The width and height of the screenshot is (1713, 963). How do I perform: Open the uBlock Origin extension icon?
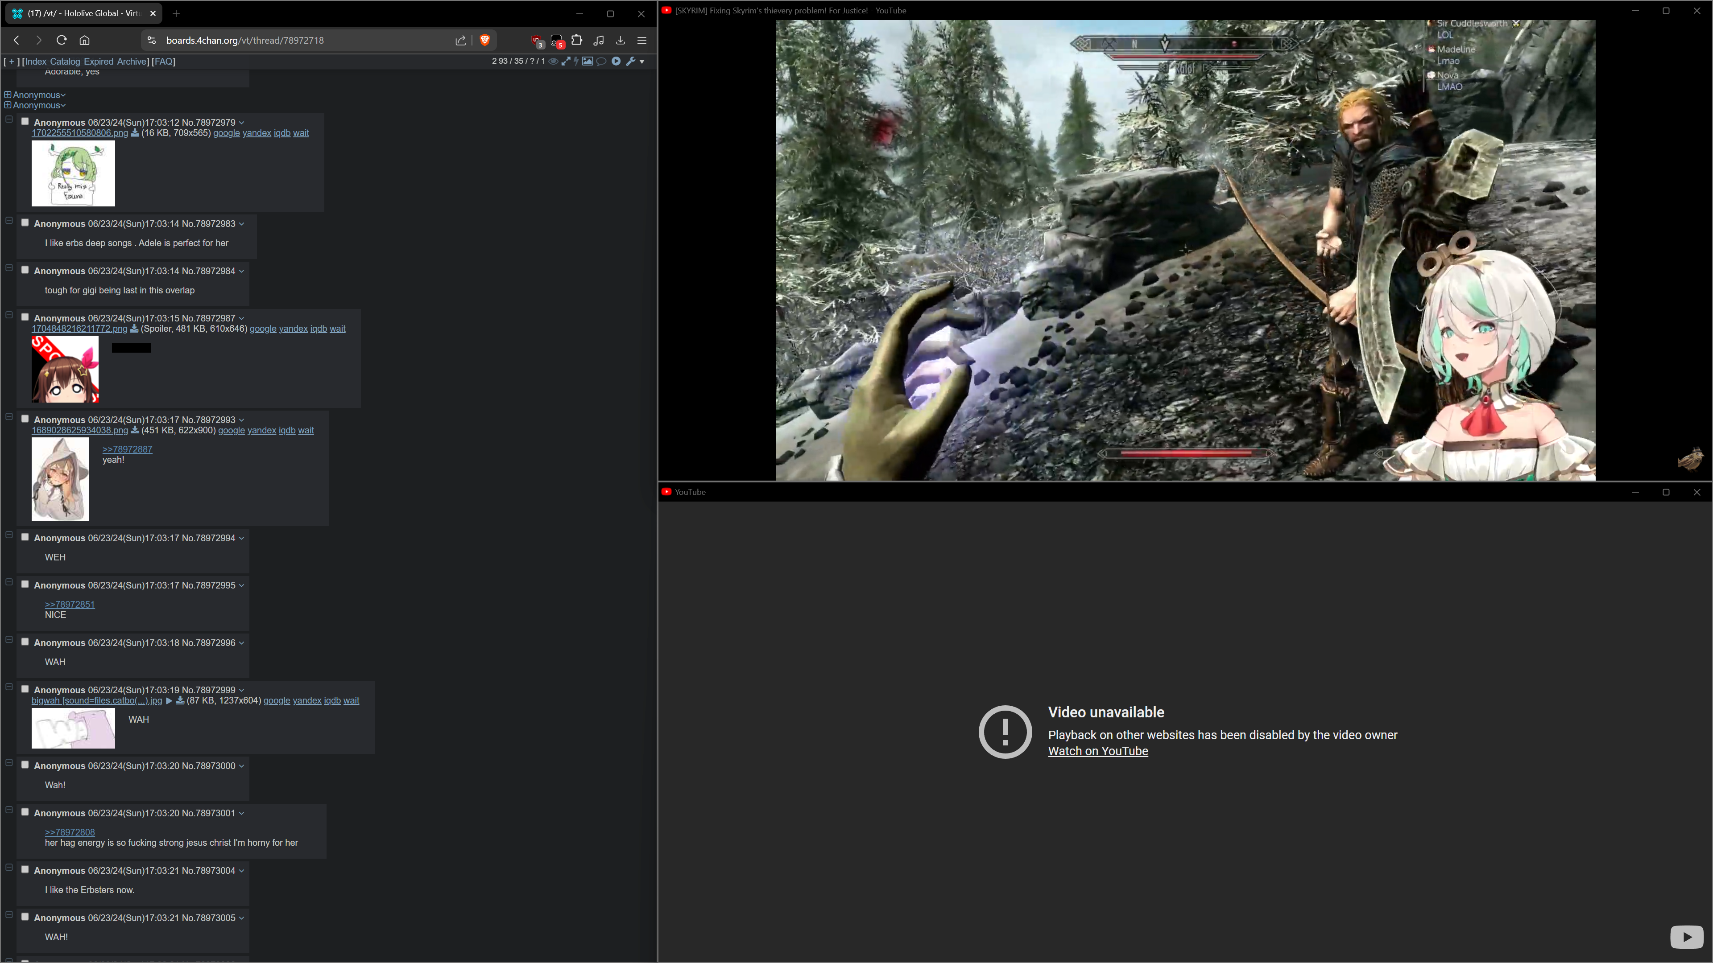[x=537, y=41]
